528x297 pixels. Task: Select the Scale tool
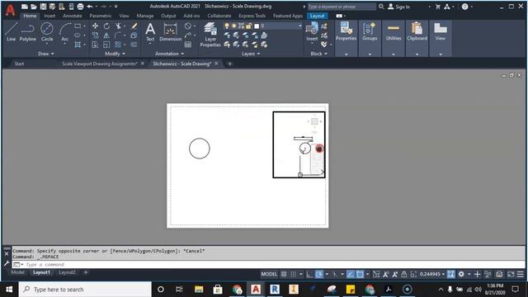coord(106,45)
